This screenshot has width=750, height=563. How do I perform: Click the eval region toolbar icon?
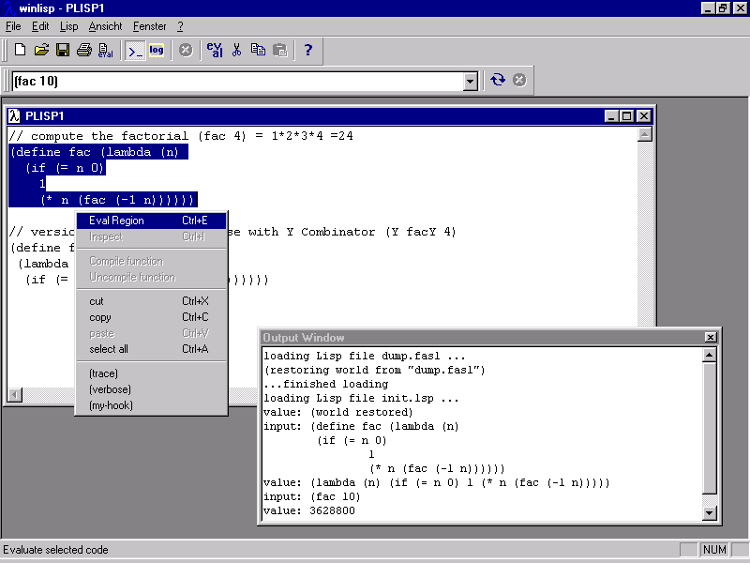point(215,50)
